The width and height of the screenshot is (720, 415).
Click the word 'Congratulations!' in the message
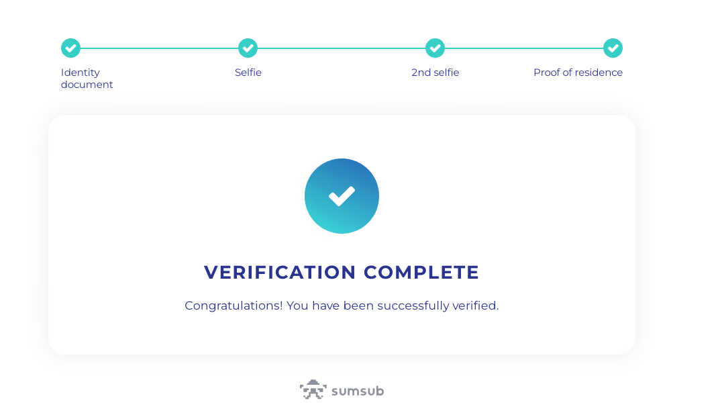(234, 306)
